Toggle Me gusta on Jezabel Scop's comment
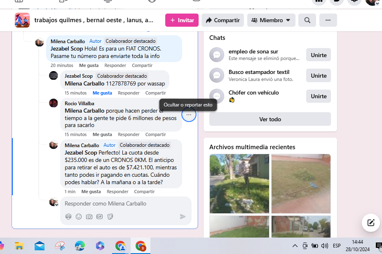This screenshot has width=382, height=254. (x=102, y=93)
